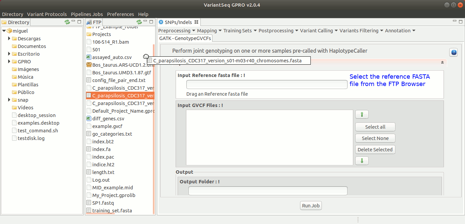This screenshot has height=224, width=465.
Task: Click the Input Reference fasta field
Action: [x=267, y=85]
